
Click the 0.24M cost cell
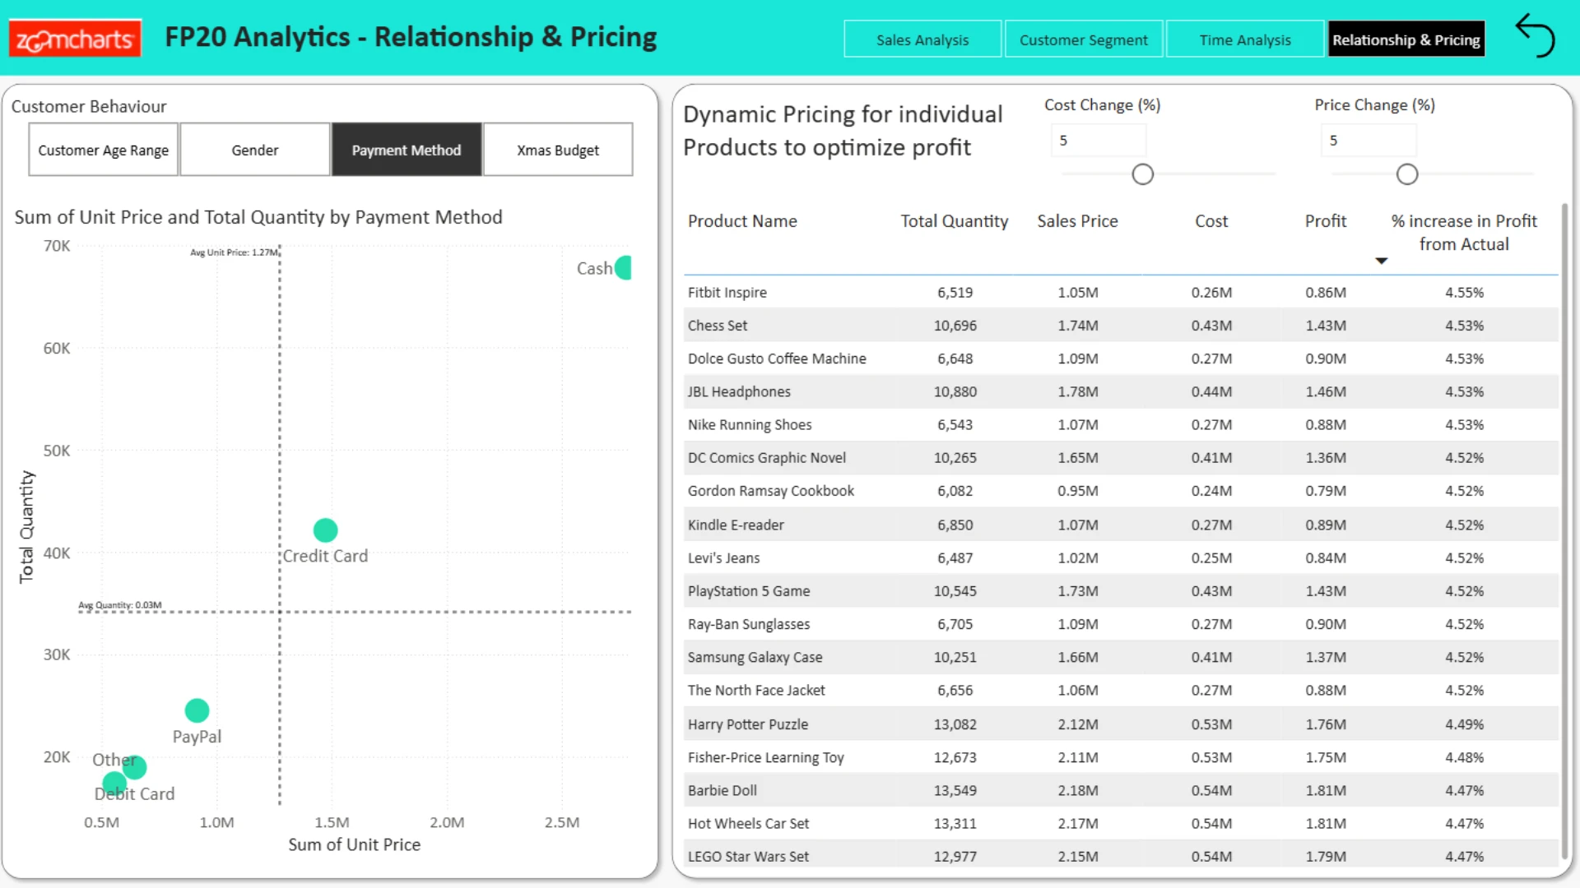point(1211,491)
